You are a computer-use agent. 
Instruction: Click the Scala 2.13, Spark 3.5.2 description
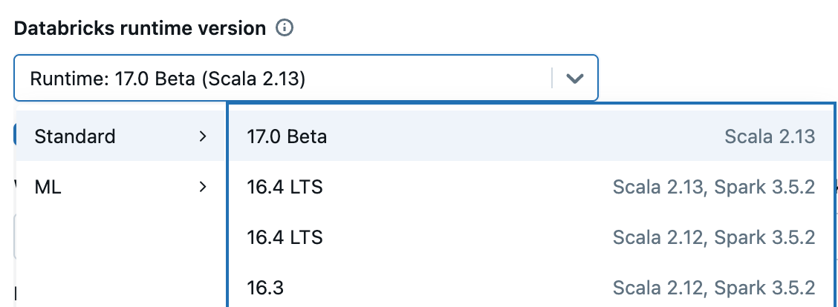coord(714,188)
